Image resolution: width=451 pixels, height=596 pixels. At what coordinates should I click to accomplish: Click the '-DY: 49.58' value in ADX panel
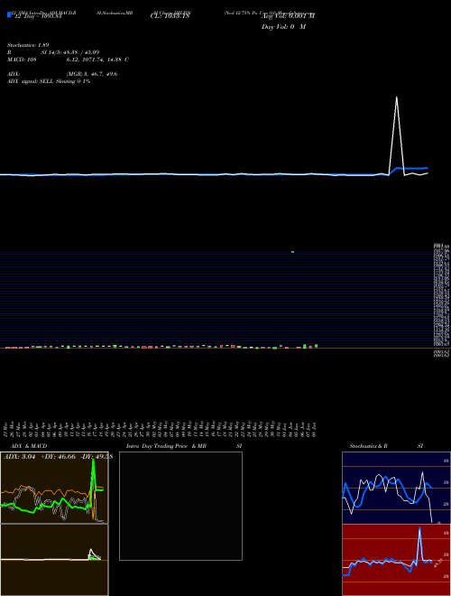tap(97, 457)
